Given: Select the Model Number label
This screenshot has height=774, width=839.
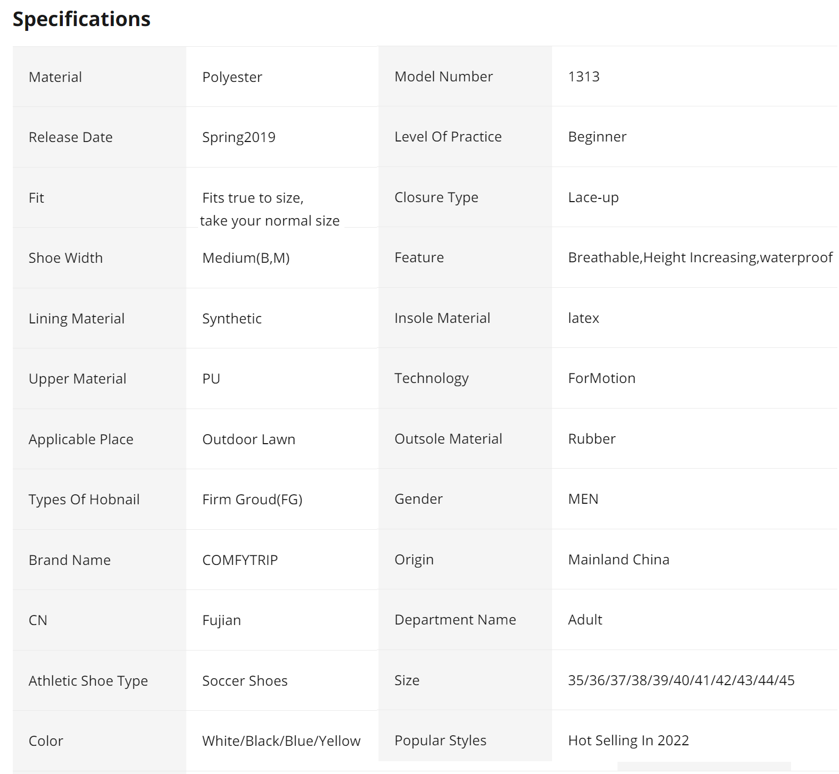Looking at the screenshot, I should 443,77.
